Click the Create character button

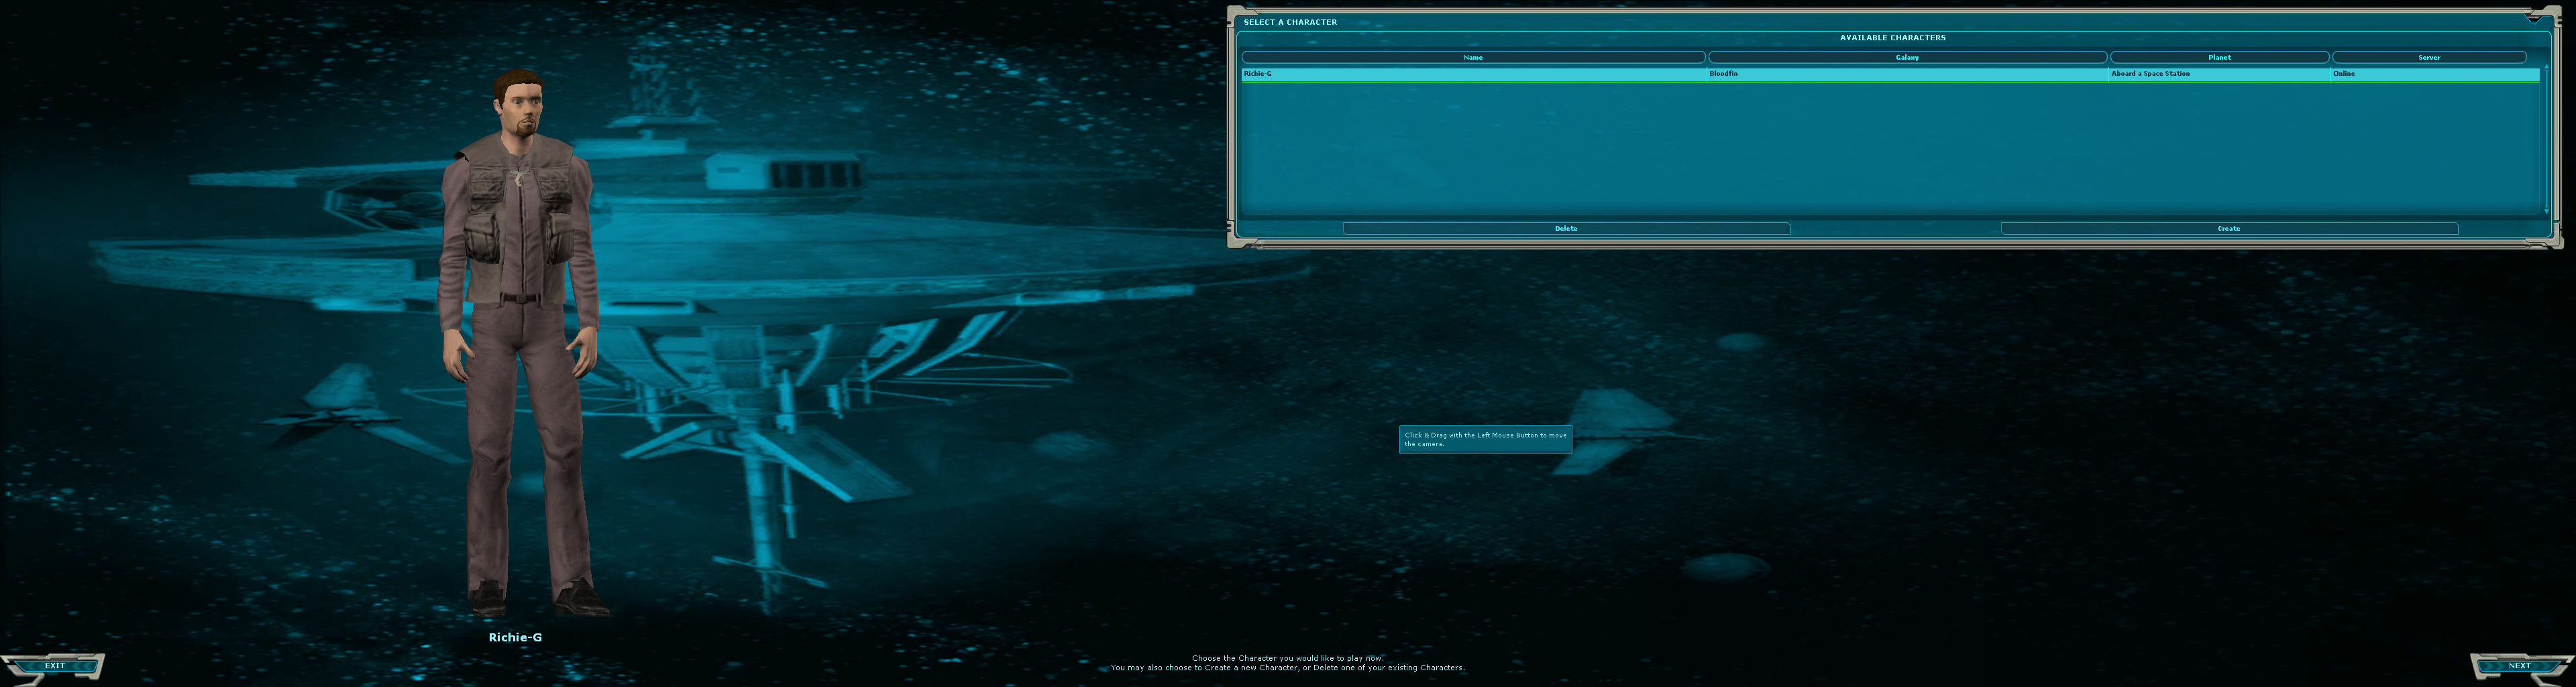point(2229,228)
